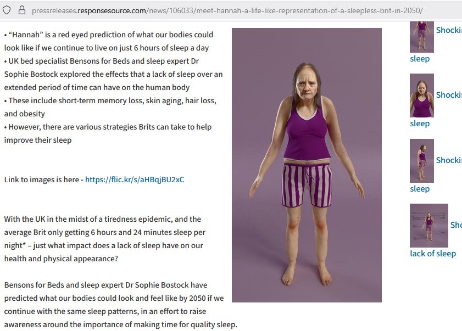Image resolution: width=462 pixels, height=331 pixels.
Task: Click the third "Shocki" sidebar link
Action: (449, 160)
